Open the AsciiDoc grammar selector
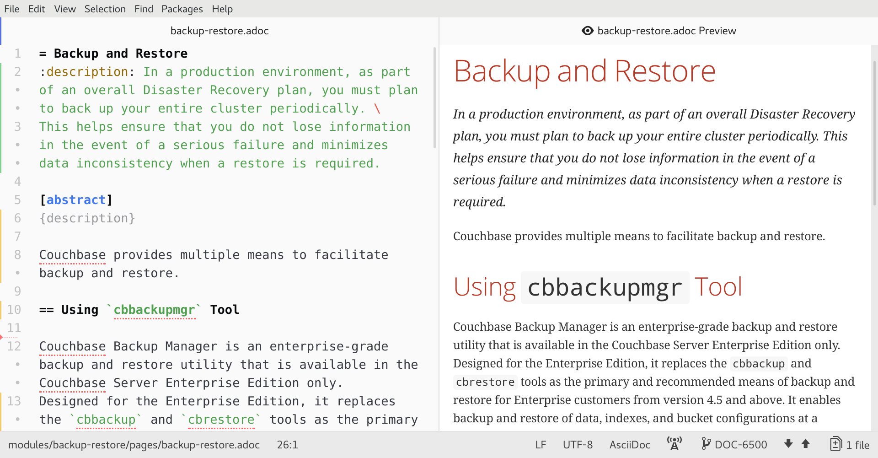Viewport: 878px width, 458px height. (630, 445)
